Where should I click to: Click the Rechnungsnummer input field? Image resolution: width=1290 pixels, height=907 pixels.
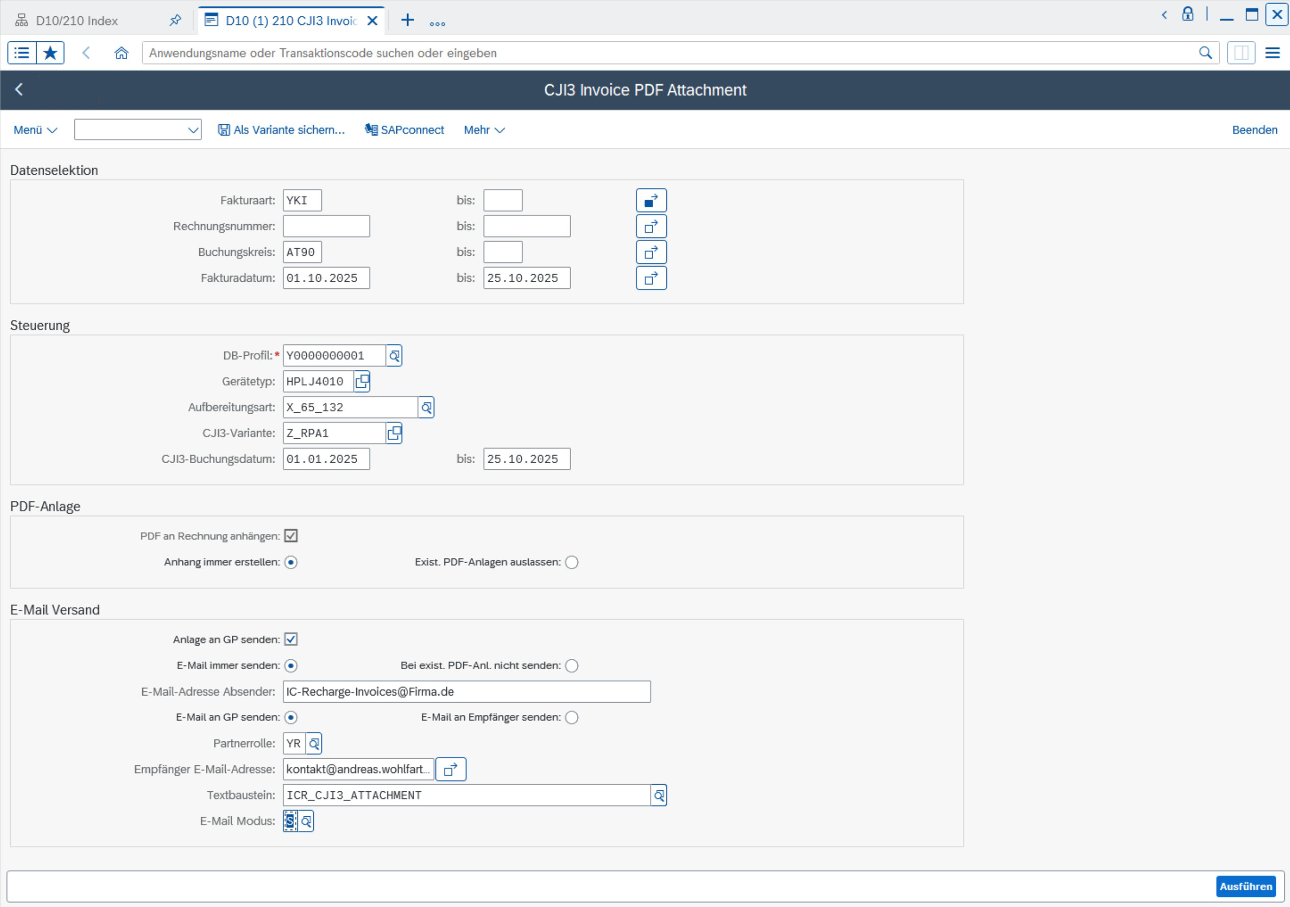326,226
